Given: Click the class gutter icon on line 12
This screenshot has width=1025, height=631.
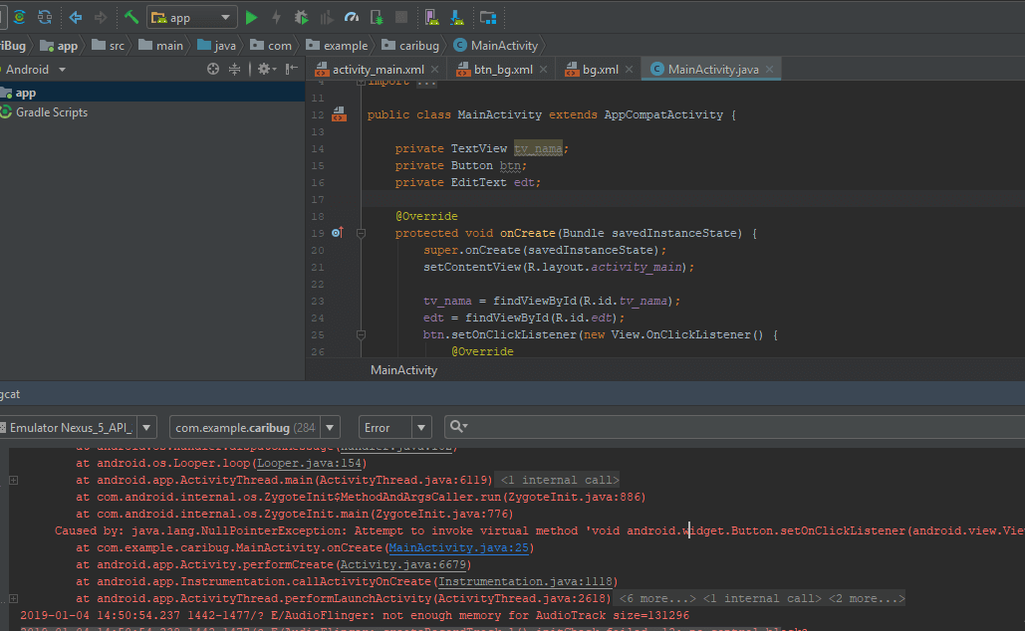Looking at the screenshot, I should point(340,114).
